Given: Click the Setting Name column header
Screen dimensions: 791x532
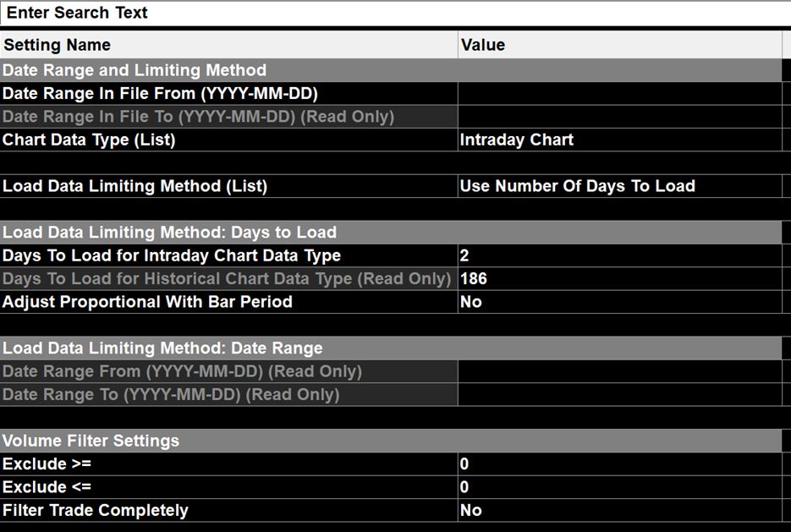Looking at the screenshot, I should click(x=228, y=45).
